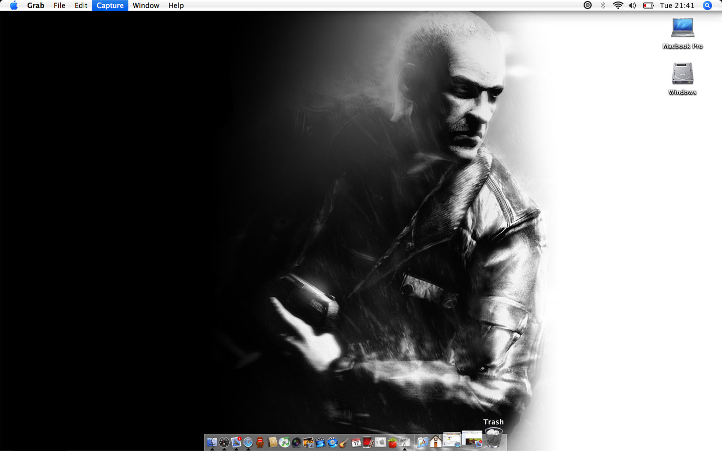Viewport: 722px width, 451px height.
Task: Open the File menu
Action: [x=59, y=6]
